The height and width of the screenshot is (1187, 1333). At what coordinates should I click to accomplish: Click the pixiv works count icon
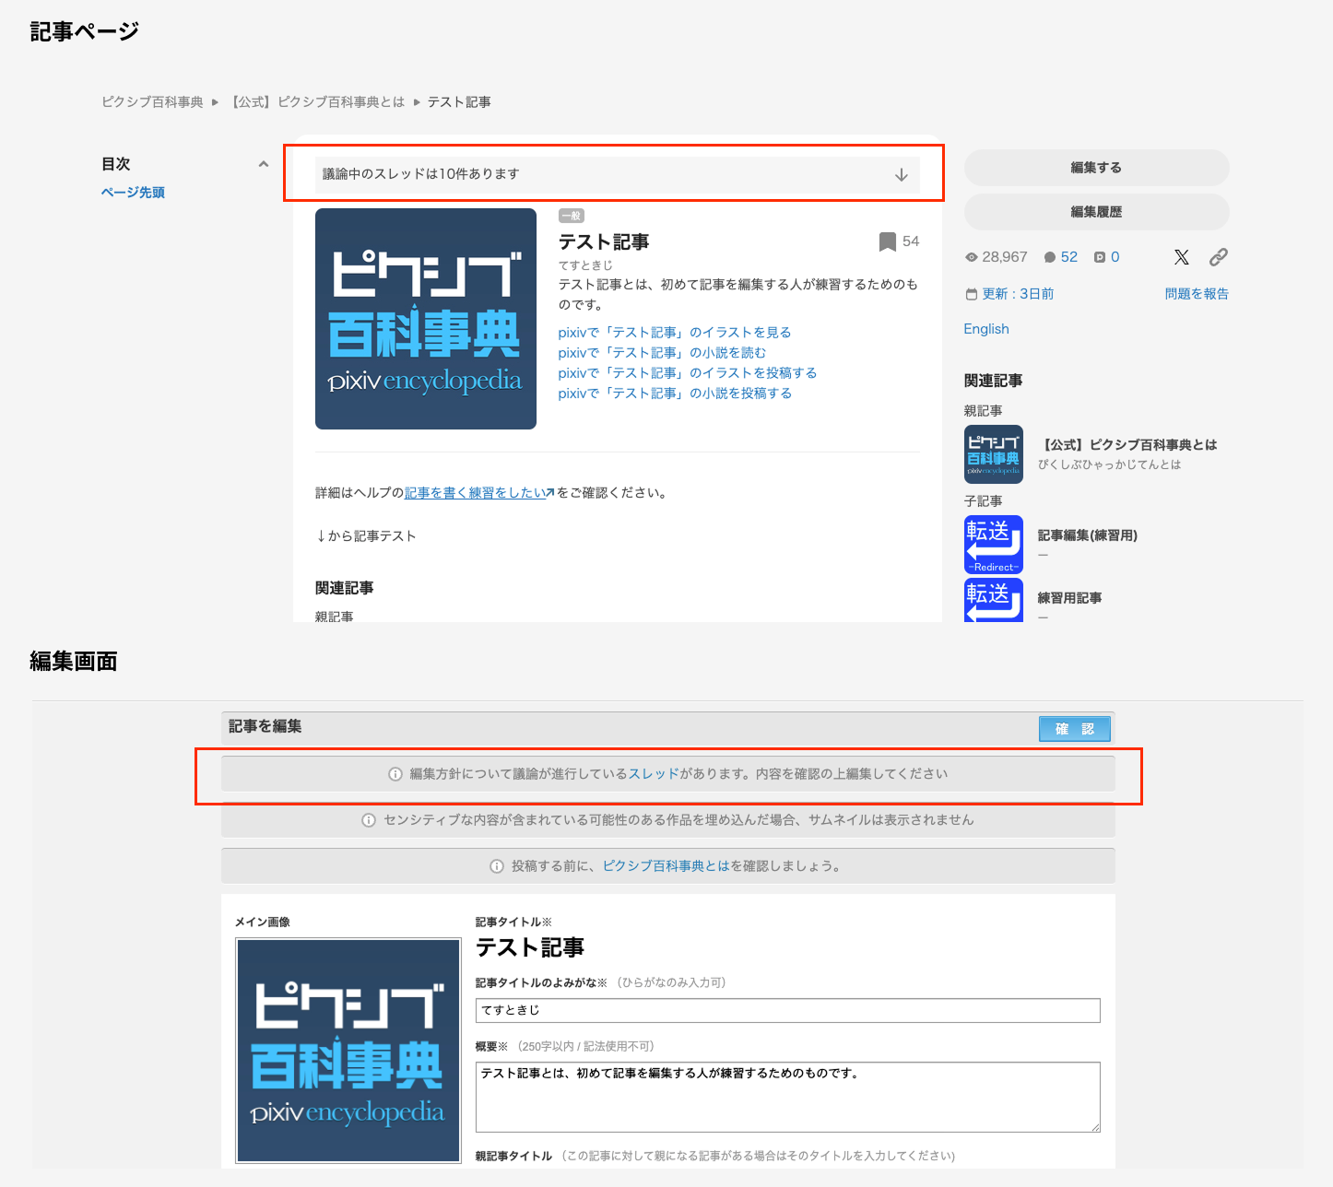[1100, 257]
